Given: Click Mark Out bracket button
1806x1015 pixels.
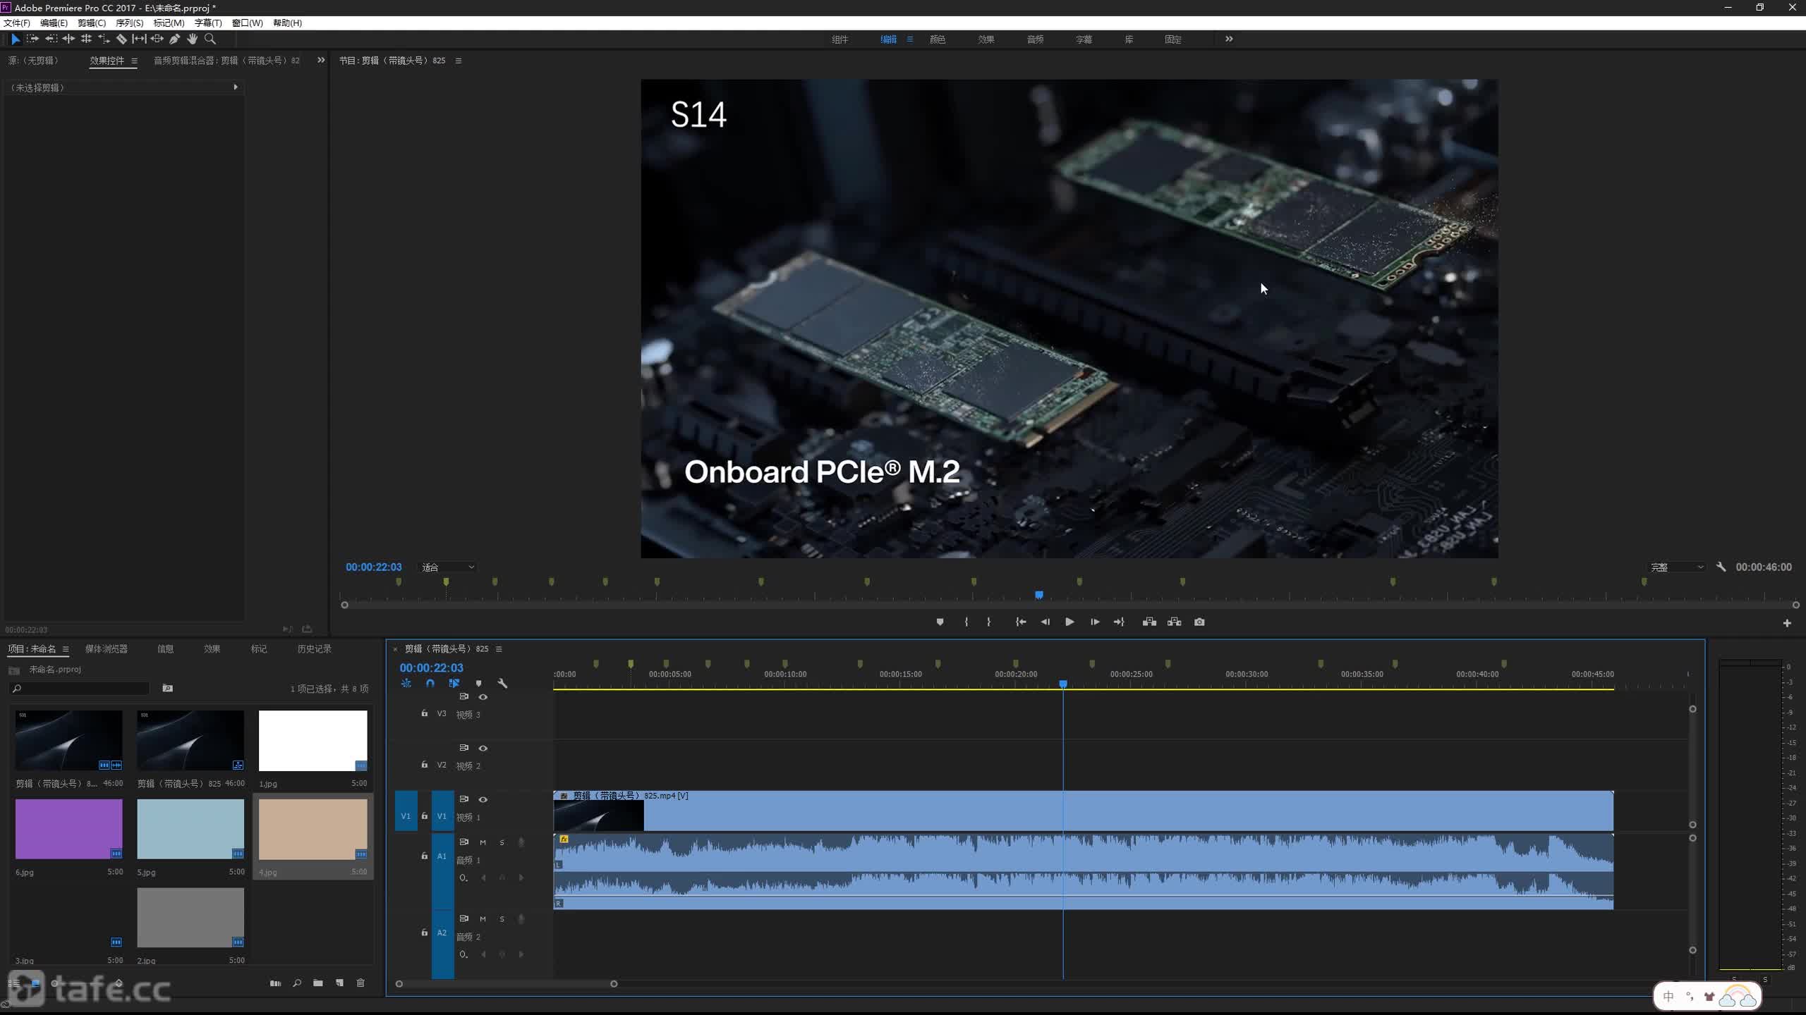Looking at the screenshot, I should [x=988, y=622].
